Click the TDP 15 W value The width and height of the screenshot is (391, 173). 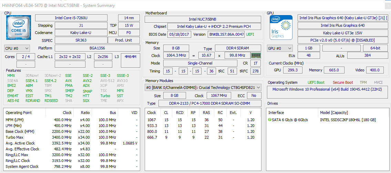tap(129, 25)
